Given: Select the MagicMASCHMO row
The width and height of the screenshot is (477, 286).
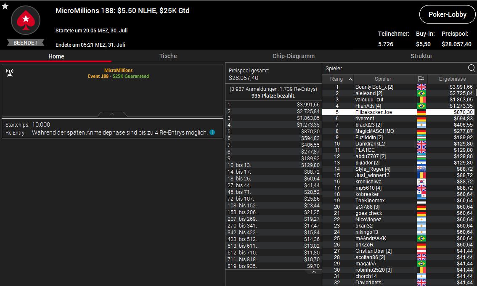Looking at the screenshot, I should tap(374, 131).
